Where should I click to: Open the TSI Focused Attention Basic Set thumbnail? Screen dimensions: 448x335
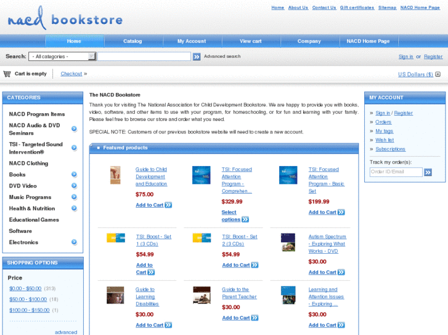(288, 175)
